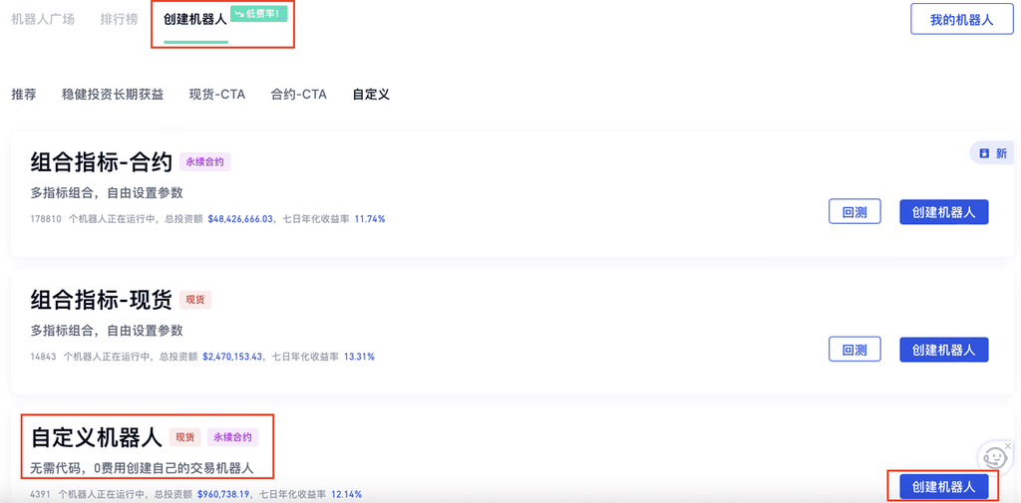Dismiss the floating assistant with its X
This screenshot has height=503, width=1021.
[1008, 444]
